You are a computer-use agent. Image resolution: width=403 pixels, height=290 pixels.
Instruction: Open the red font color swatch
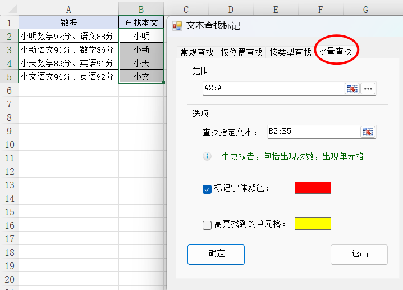pos(313,188)
